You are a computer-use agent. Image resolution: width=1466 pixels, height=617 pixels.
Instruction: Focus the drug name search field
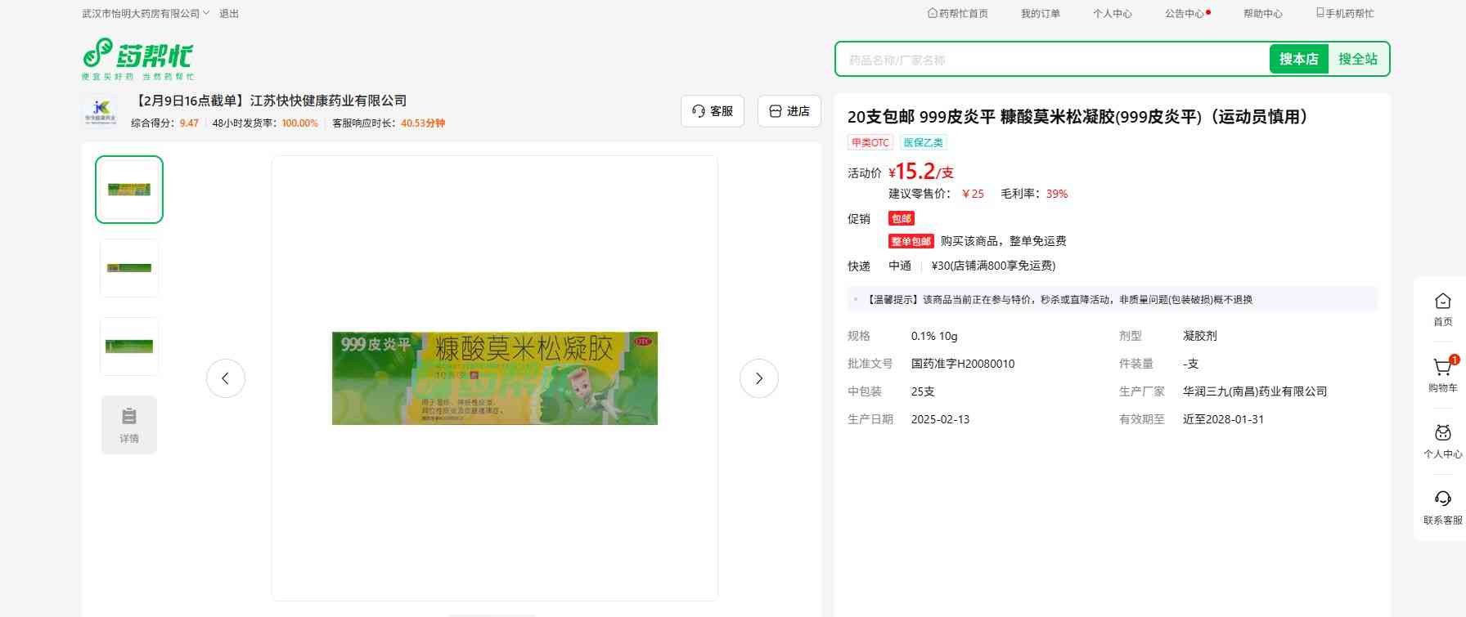tap(1051, 60)
